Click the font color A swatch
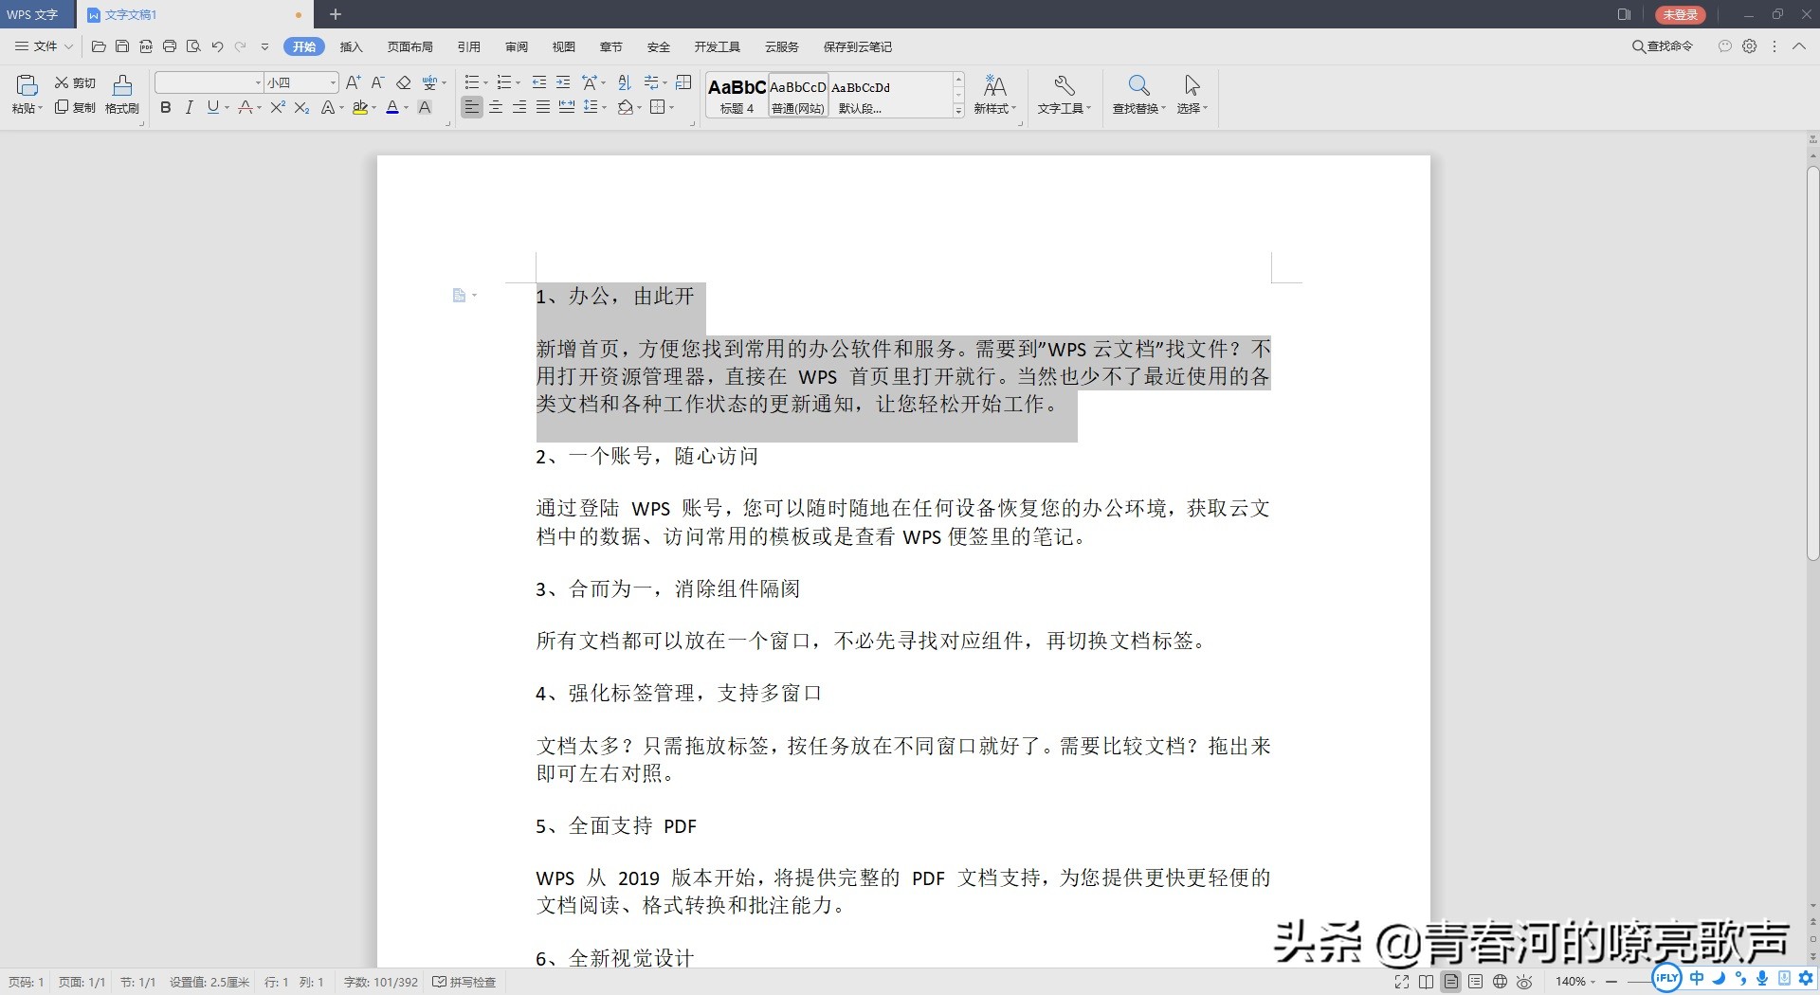The width and height of the screenshot is (1820, 995). point(392,107)
